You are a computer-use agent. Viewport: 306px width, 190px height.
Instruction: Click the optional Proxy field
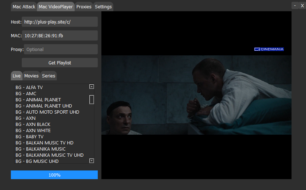coord(61,49)
